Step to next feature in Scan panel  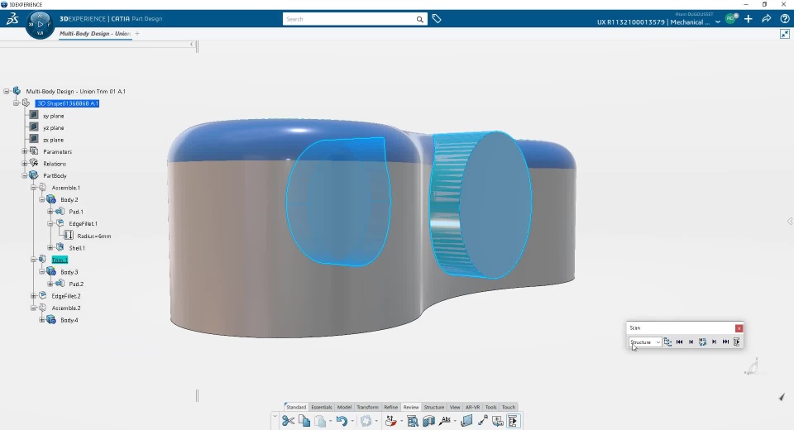(714, 342)
